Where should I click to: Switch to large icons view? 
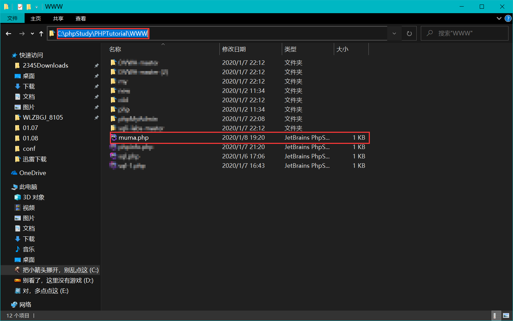click(x=506, y=316)
